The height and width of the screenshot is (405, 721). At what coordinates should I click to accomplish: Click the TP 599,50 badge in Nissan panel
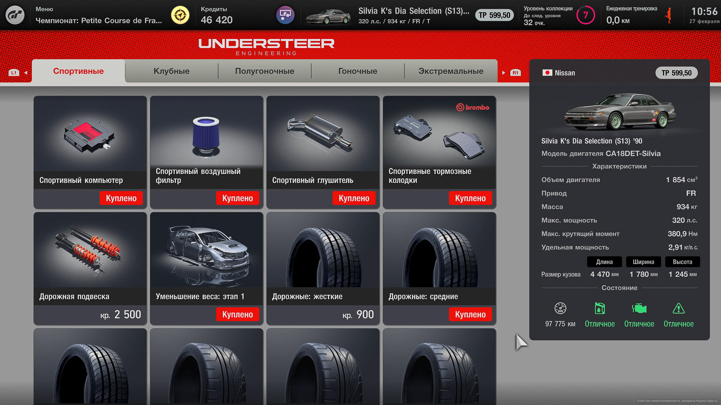tap(676, 73)
